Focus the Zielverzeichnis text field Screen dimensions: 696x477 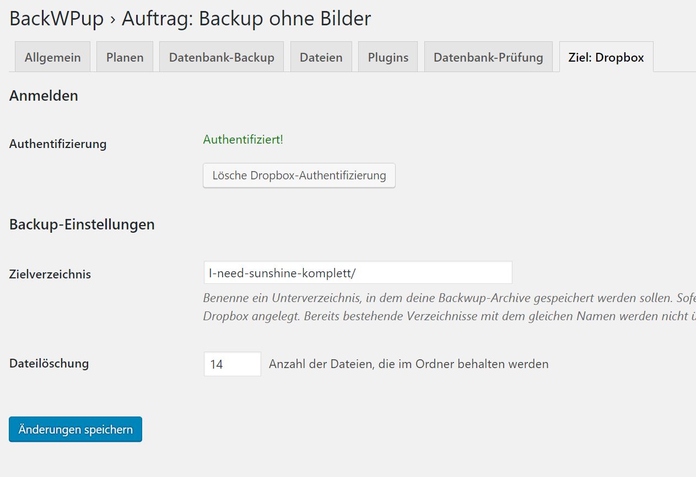(357, 272)
